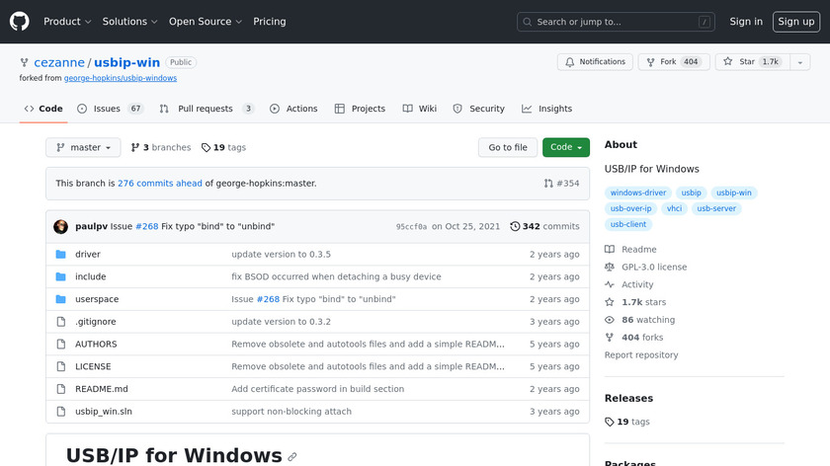Click the GitHub logo icon

(x=19, y=22)
